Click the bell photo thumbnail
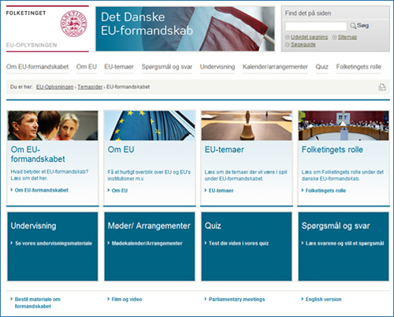 coord(247,125)
